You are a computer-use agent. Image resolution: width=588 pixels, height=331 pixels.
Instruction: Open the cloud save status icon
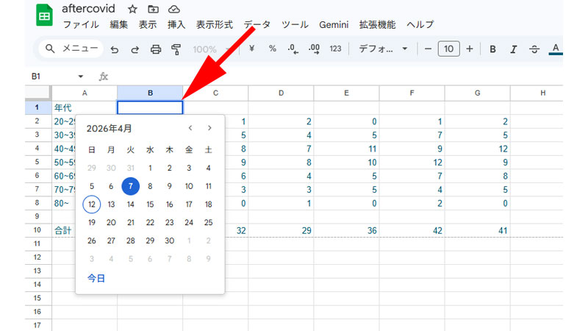pos(173,9)
